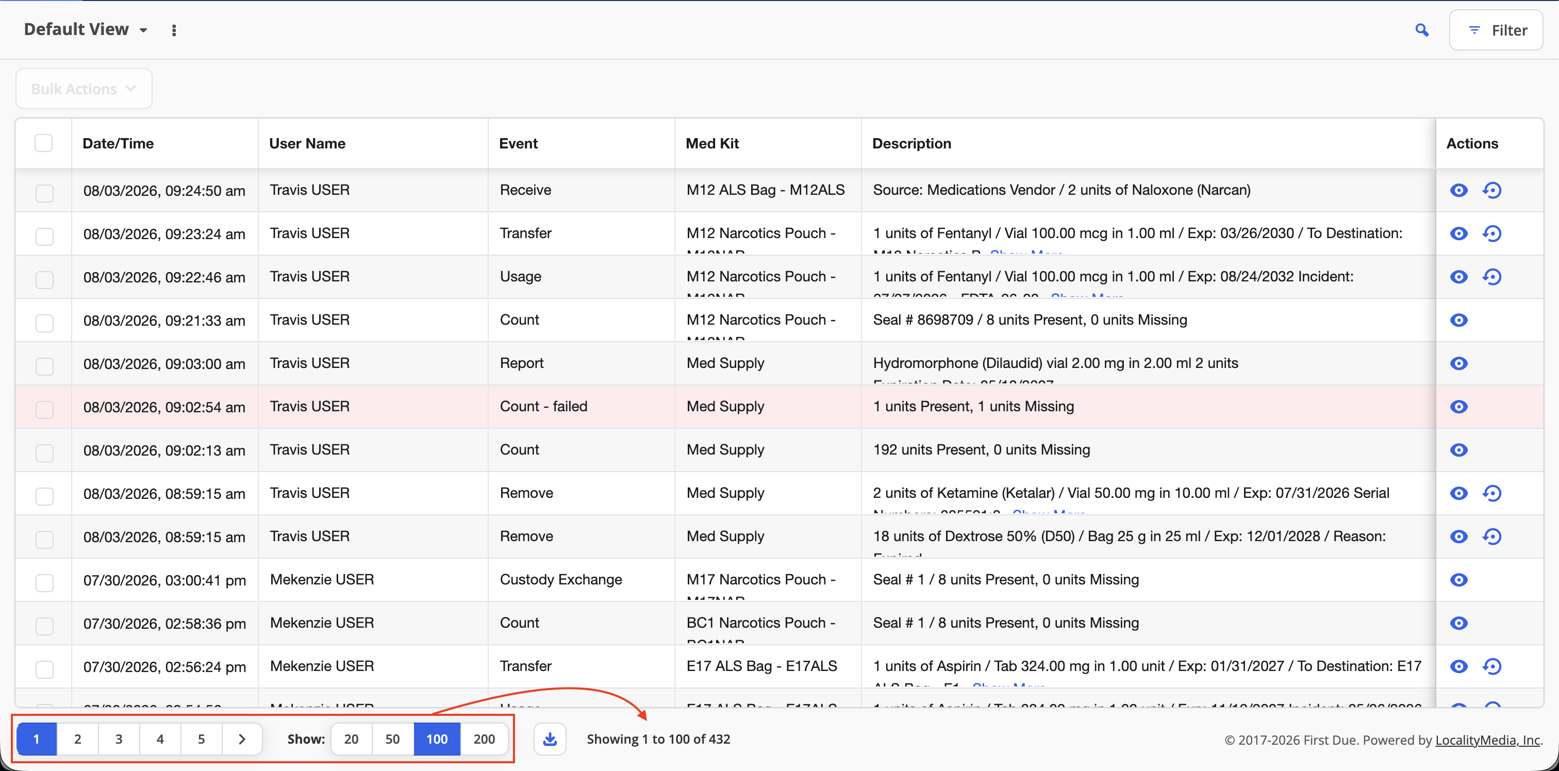Check the Ketamine Remove row checkbox
This screenshot has height=771, width=1559.
(44, 496)
